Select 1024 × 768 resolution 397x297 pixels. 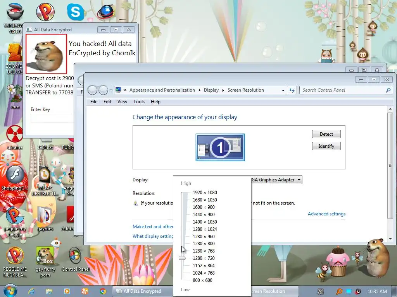pyautogui.click(x=204, y=273)
